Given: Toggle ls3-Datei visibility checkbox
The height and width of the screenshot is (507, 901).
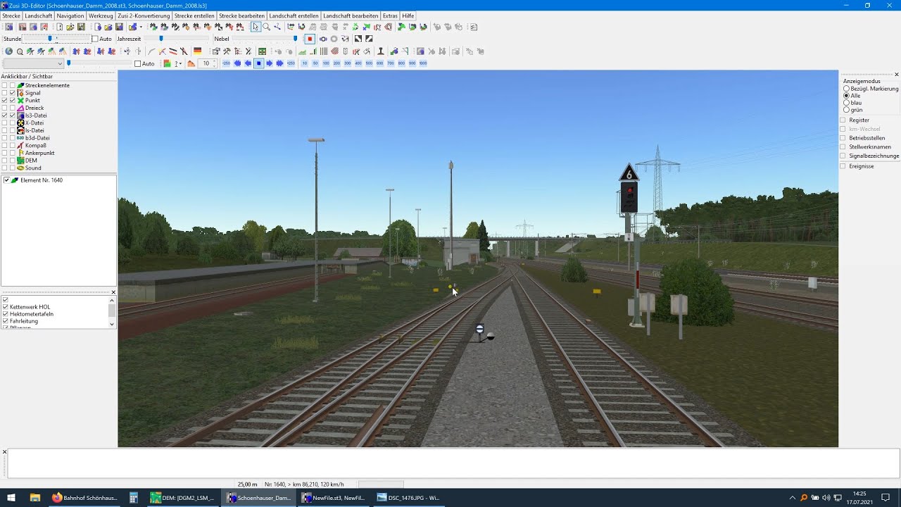Looking at the screenshot, I should 12,115.
